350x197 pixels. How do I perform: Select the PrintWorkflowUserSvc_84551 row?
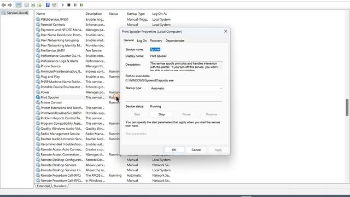pyautogui.click(x=78, y=113)
